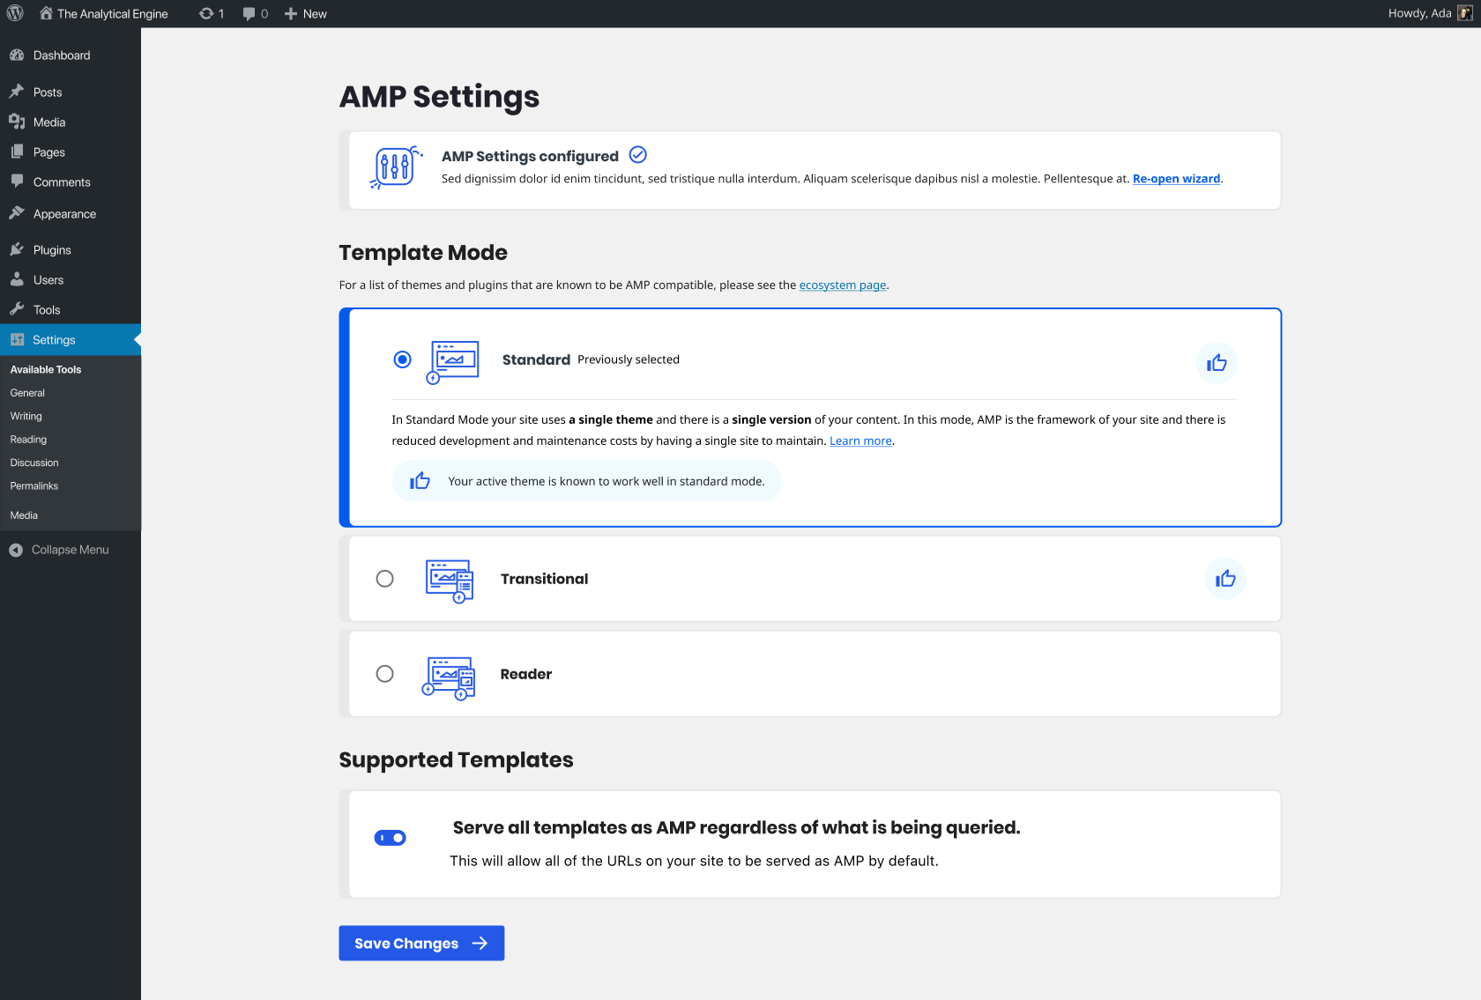Expand the Transitional mode title
Viewport: 1481px width, 1000px height.
point(545,579)
